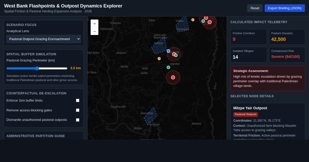Viewport: 309px width, 162px height.
Task: Select the orange marker east of Tubas
Action: pyautogui.click(x=193, y=20)
